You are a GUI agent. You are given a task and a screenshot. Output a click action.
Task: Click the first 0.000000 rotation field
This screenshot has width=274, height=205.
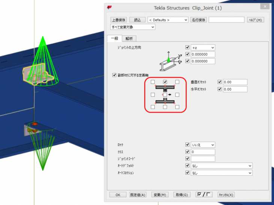point(203,54)
